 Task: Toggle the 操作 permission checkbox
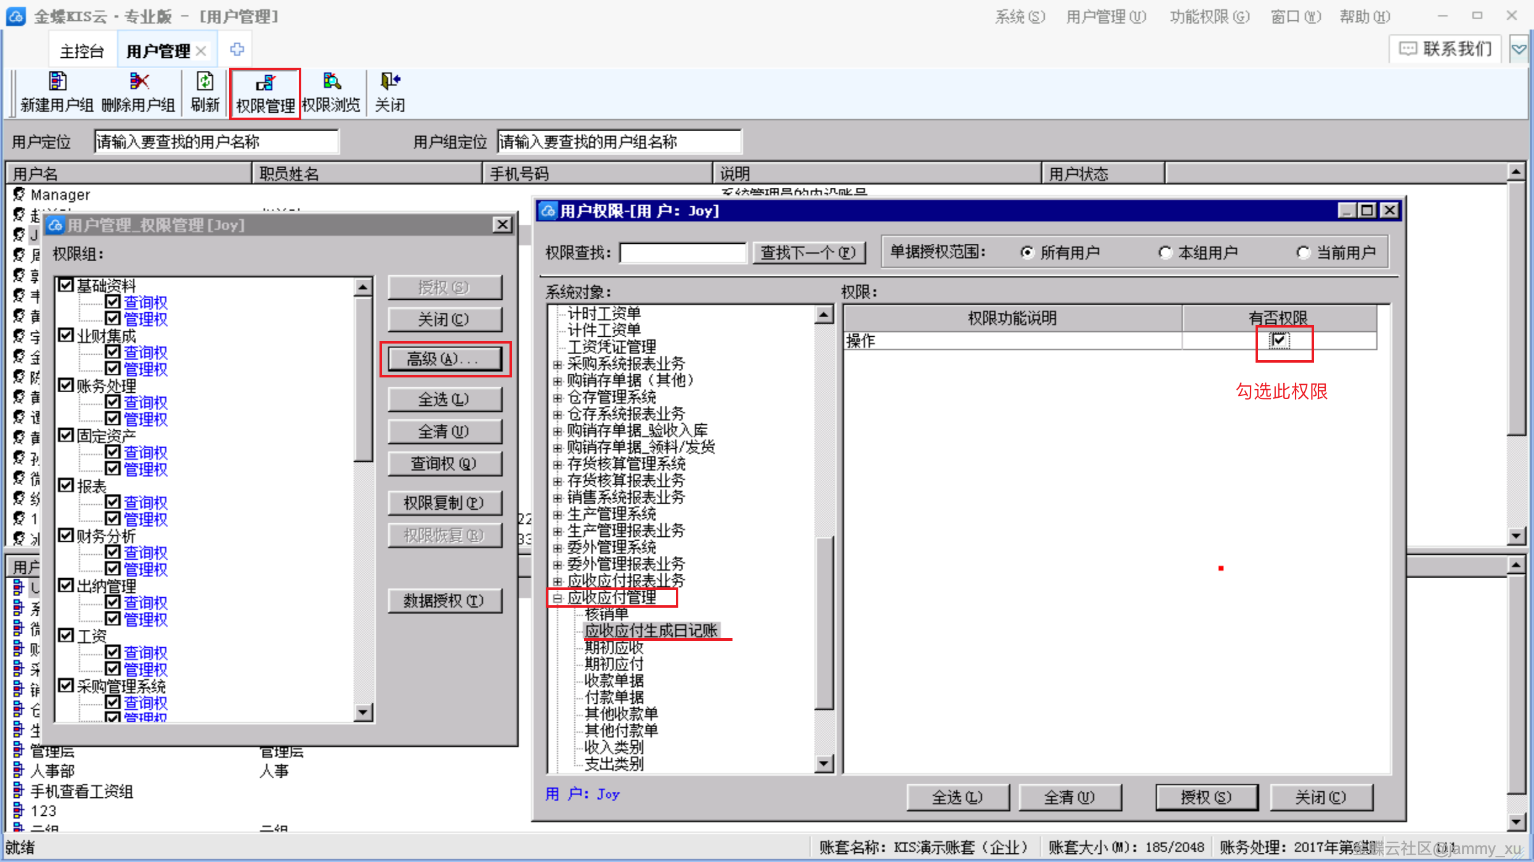coord(1279,340)
